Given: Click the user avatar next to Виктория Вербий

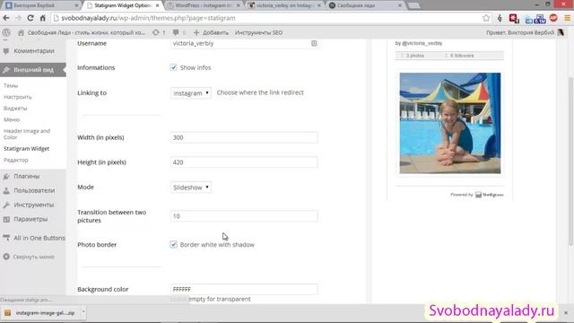Looking at the screenshot, I should pyautogui.click(x=561, y=32).
